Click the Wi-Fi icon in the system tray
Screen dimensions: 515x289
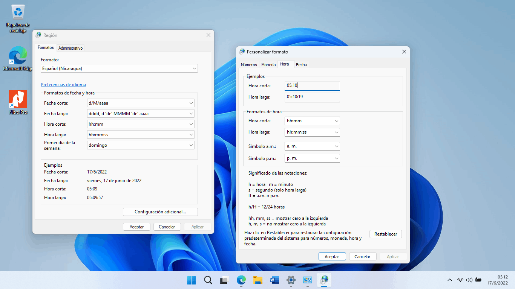point(460,280)
